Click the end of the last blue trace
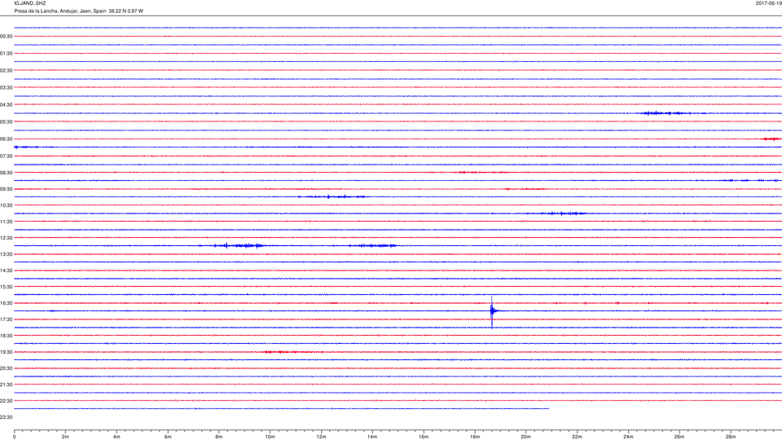This screenshot has width=782, height=440. click(548, 408)
